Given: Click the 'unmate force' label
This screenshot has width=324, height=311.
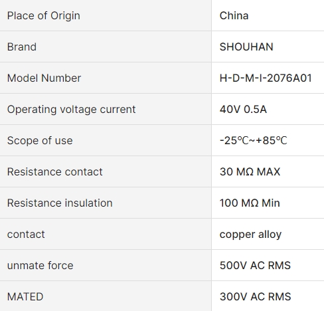Looking at the screenshot, I should (40, 266).
